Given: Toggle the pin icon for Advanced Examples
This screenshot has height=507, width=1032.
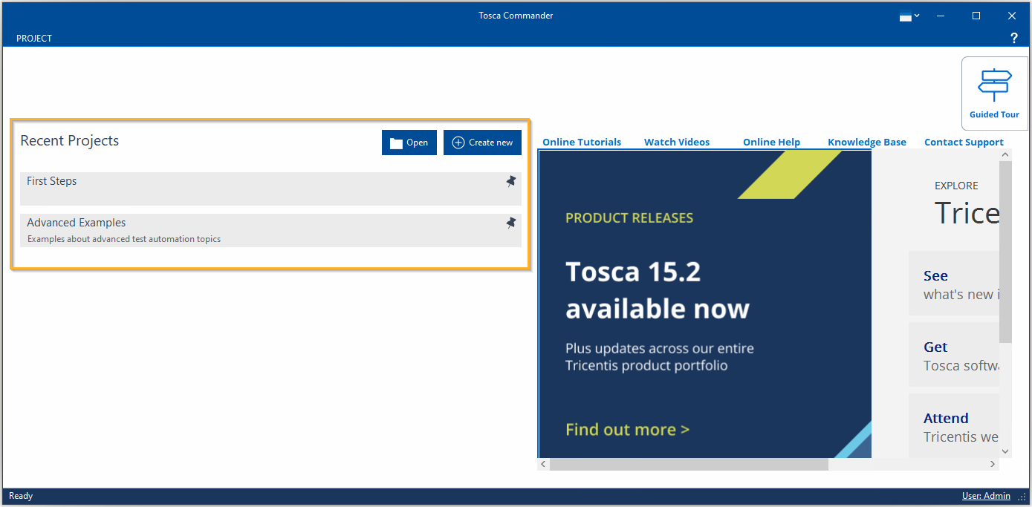Looking at the screenshot, I should [x=511, y=223].
